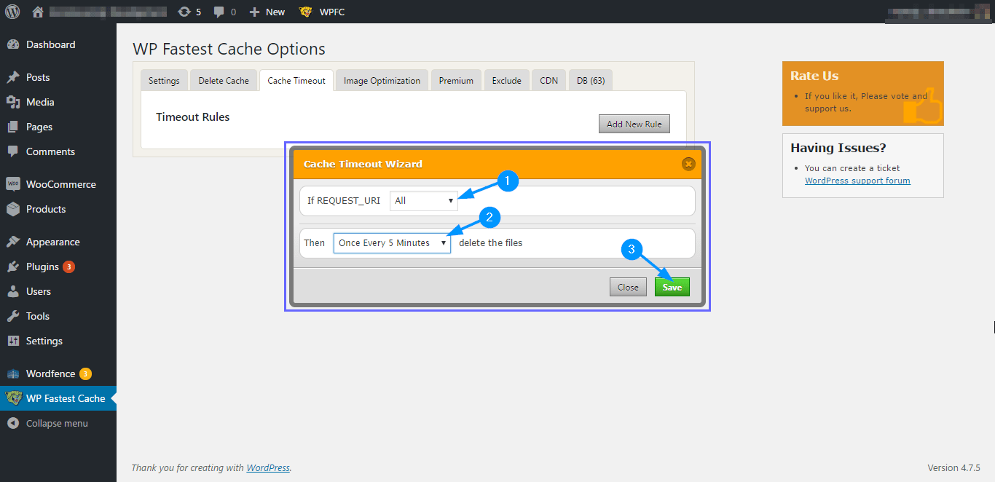The height and width of the screenshot is (482, 995).
Task: Open the WooCommerce menu item
Action: pyautogui.click(x=61, y=184)
